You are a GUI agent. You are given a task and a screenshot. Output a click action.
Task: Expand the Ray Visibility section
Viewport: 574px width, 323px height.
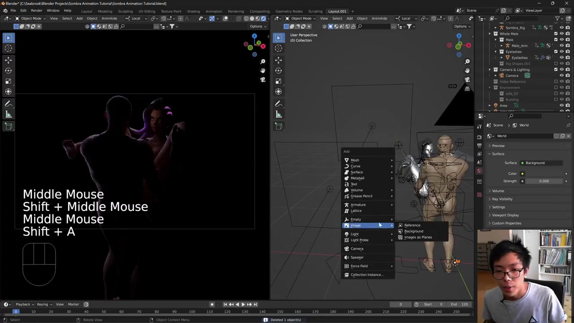pos(502,199)
